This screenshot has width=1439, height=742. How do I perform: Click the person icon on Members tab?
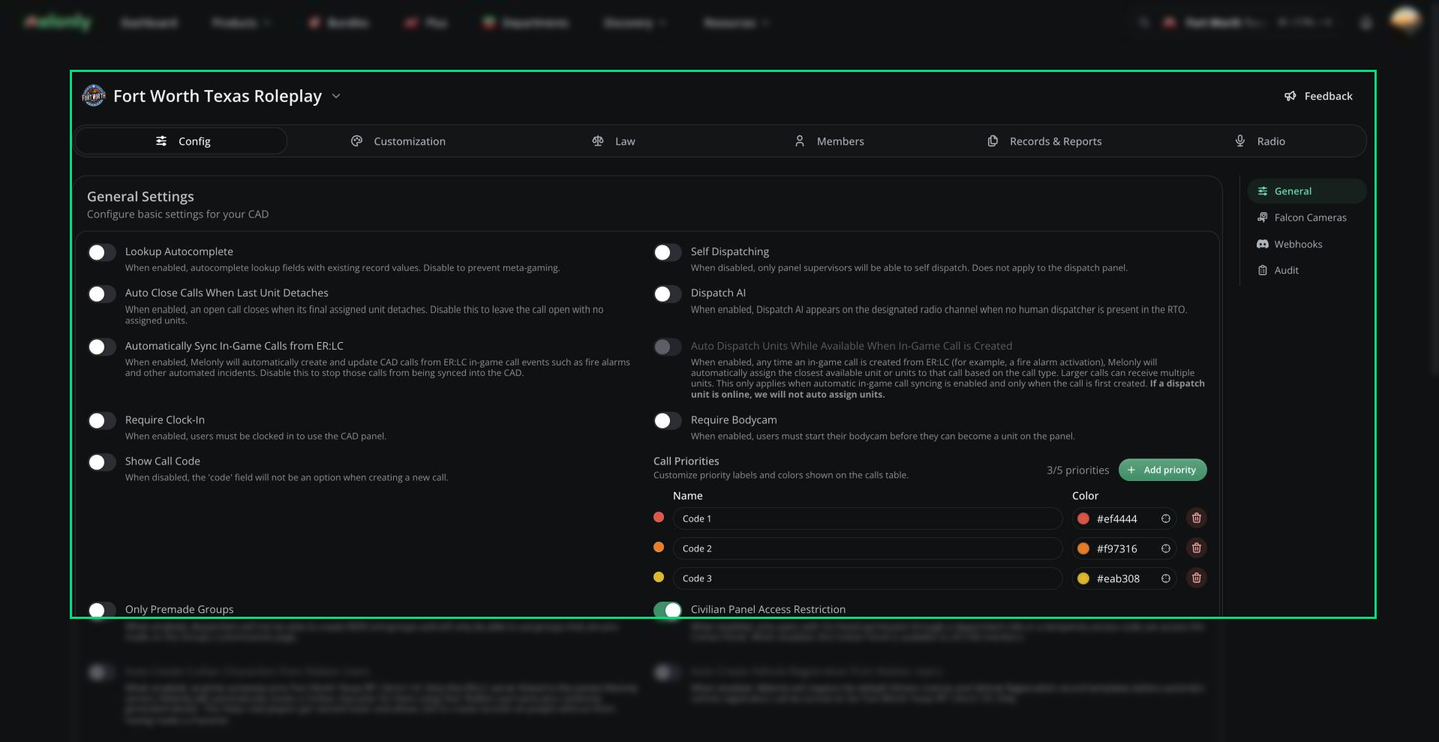[800, 141]
